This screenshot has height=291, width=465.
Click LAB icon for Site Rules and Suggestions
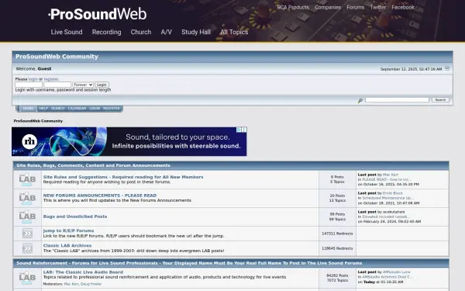(x=27, y=180)
